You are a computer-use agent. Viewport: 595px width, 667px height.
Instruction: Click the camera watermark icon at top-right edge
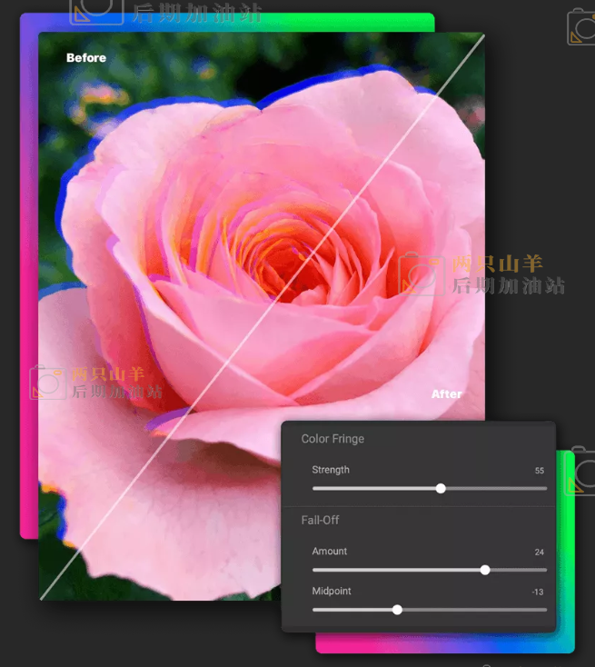580,27
